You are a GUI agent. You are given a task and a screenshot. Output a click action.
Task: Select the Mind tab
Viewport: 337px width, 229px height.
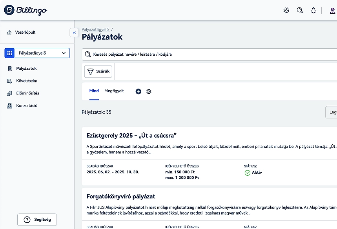(x=94, y=91)
